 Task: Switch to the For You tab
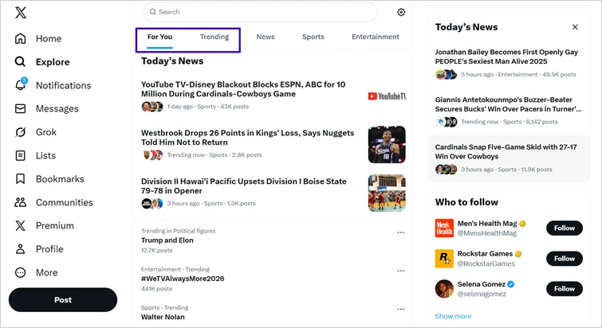[159, 37]
